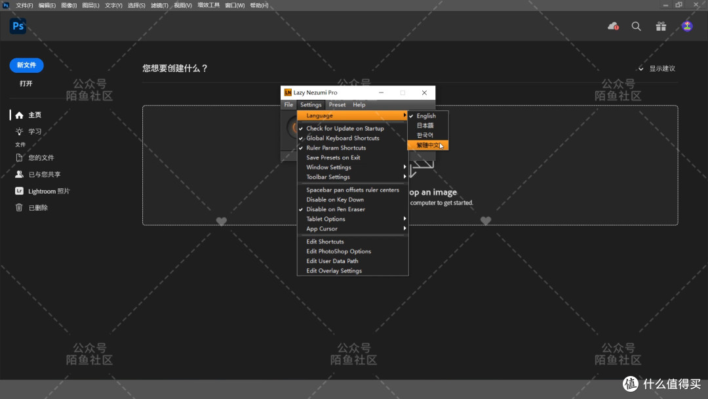708x399 pixels.
Task: Expand Tablet Options submenu
Action: (353, 219)
